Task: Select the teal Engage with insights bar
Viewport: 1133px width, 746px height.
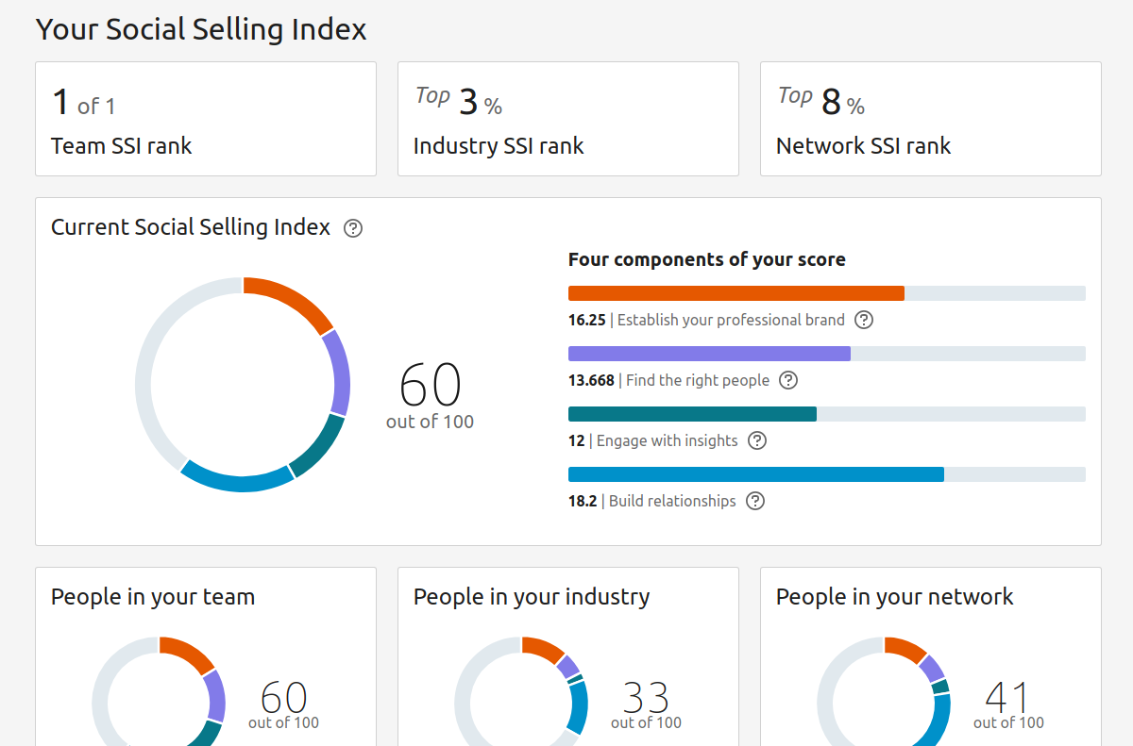Action: (692, 414)
